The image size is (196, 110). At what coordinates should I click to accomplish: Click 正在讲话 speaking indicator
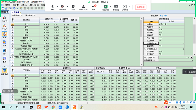click(189, 72)
